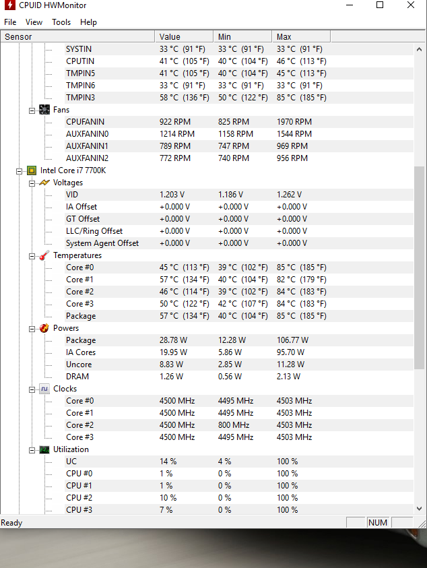Click the Voltages lightning icon
The width and height of the screenshot is (427, 568).
click(44, 183)
